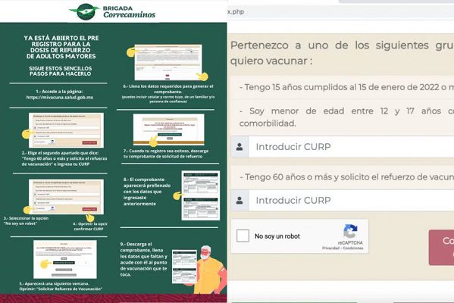Viewport: 454px width, 303px height.
Task: Click the mivacuna.salud.gob.mx URL text
Action: coord(60,98)
